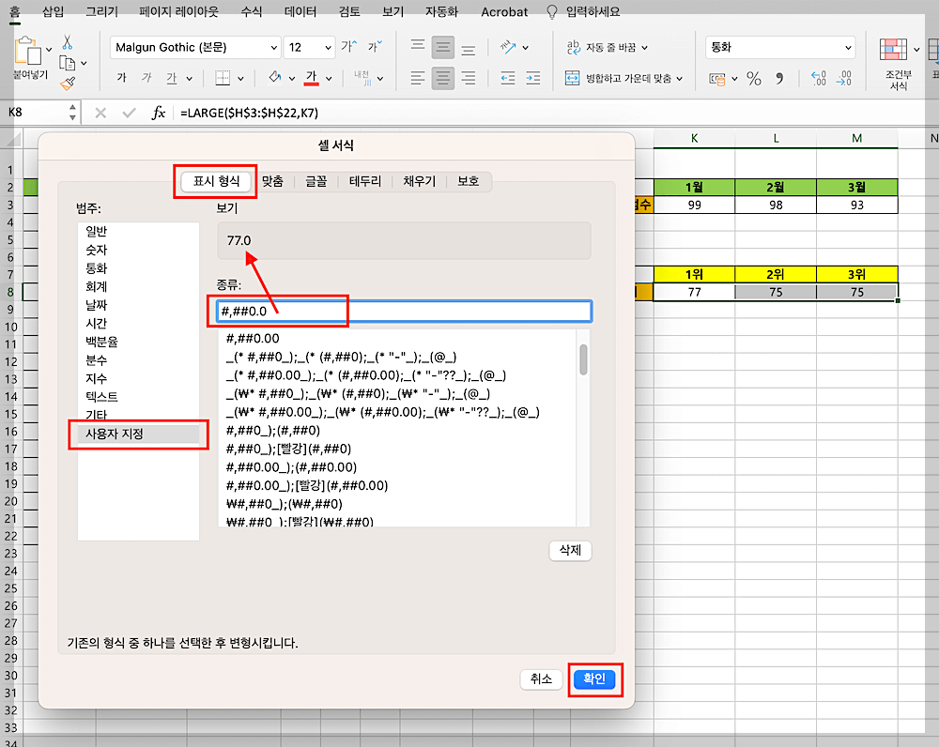Image resolution: width=939 pixels, height=747 pixels.
Task: Switch to 맞춤 tab in dialog
Action: tap(272, 181)
